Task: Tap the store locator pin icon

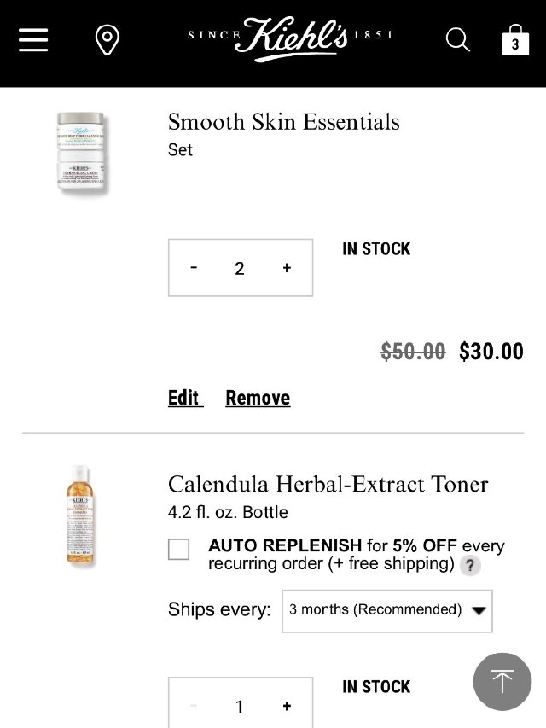Action: [x=107, y=40]
